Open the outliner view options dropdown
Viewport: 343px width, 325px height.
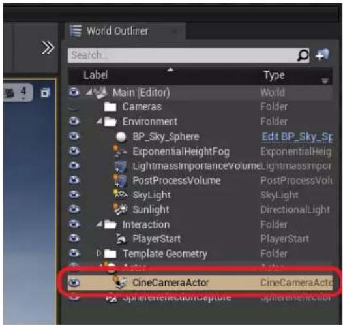325,81
